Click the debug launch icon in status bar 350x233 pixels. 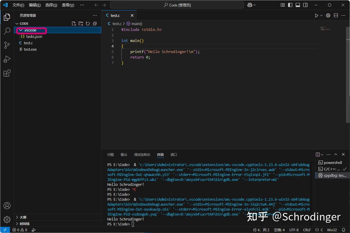(x=34, y=230)
